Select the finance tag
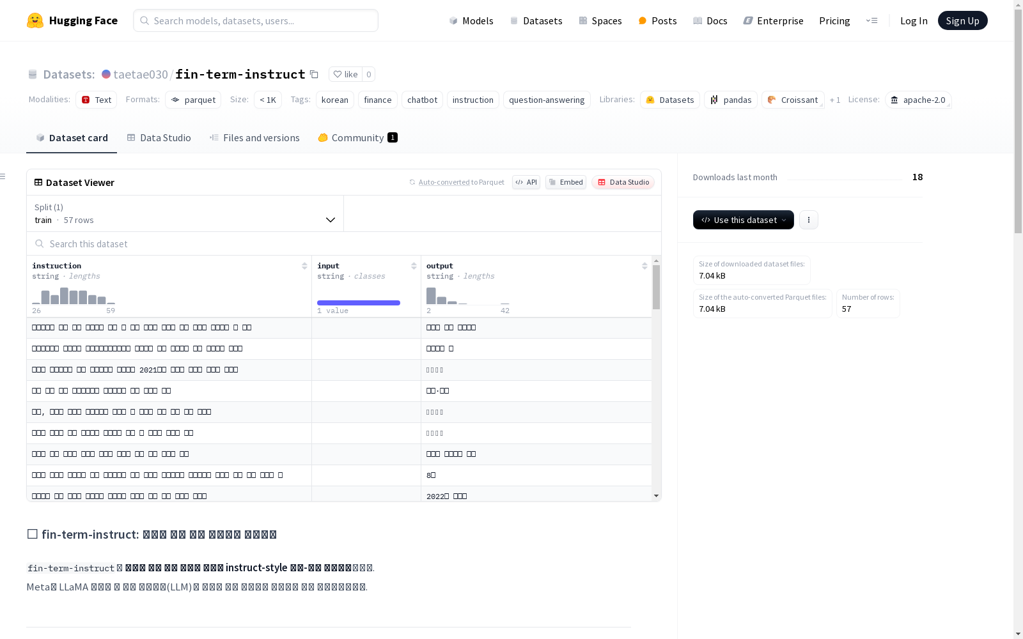1023x639 pixels. (x=378, y=100)
